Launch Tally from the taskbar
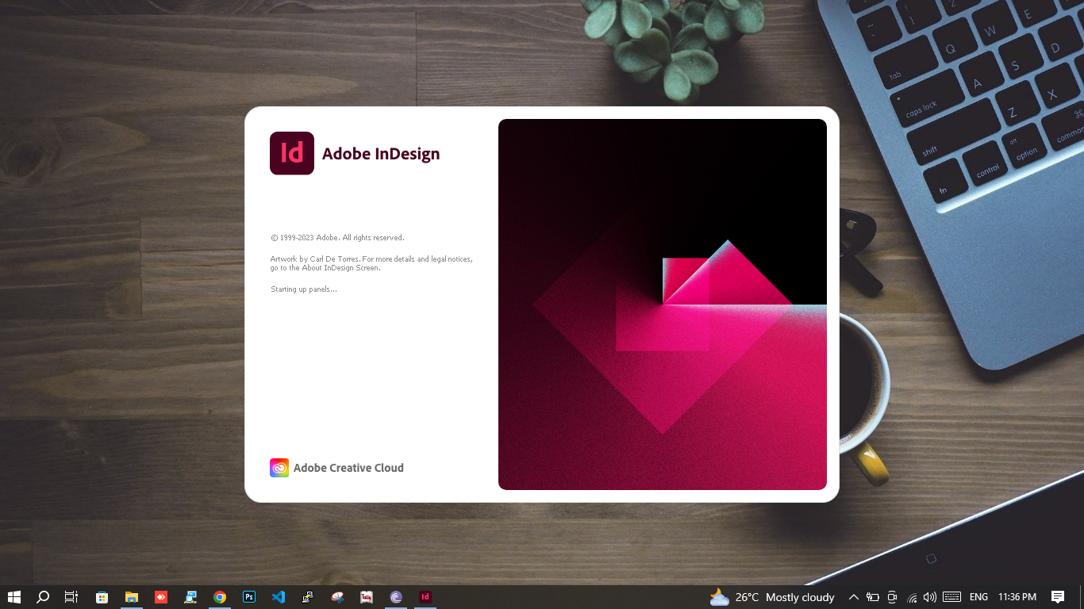 tap(367, 597)
